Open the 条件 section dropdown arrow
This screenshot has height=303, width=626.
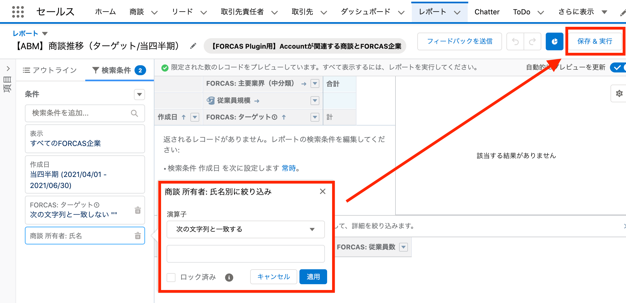139,95
